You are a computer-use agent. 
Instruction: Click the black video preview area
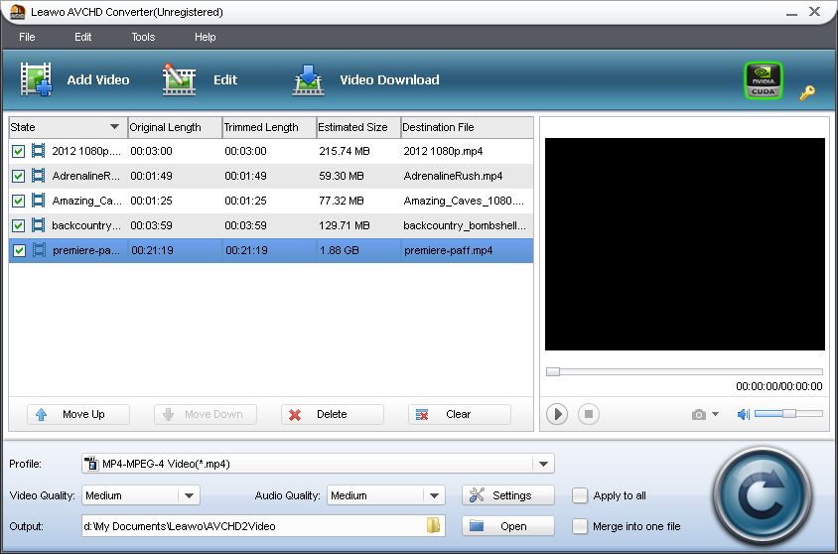click(x=685, y=244)
